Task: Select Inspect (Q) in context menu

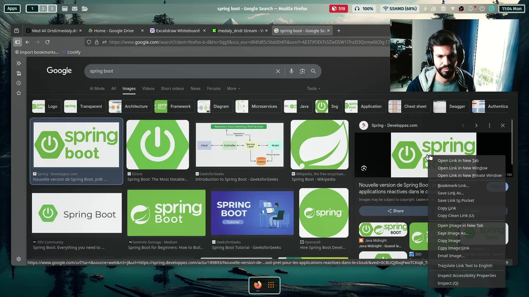Action: [x=448, y=283]
